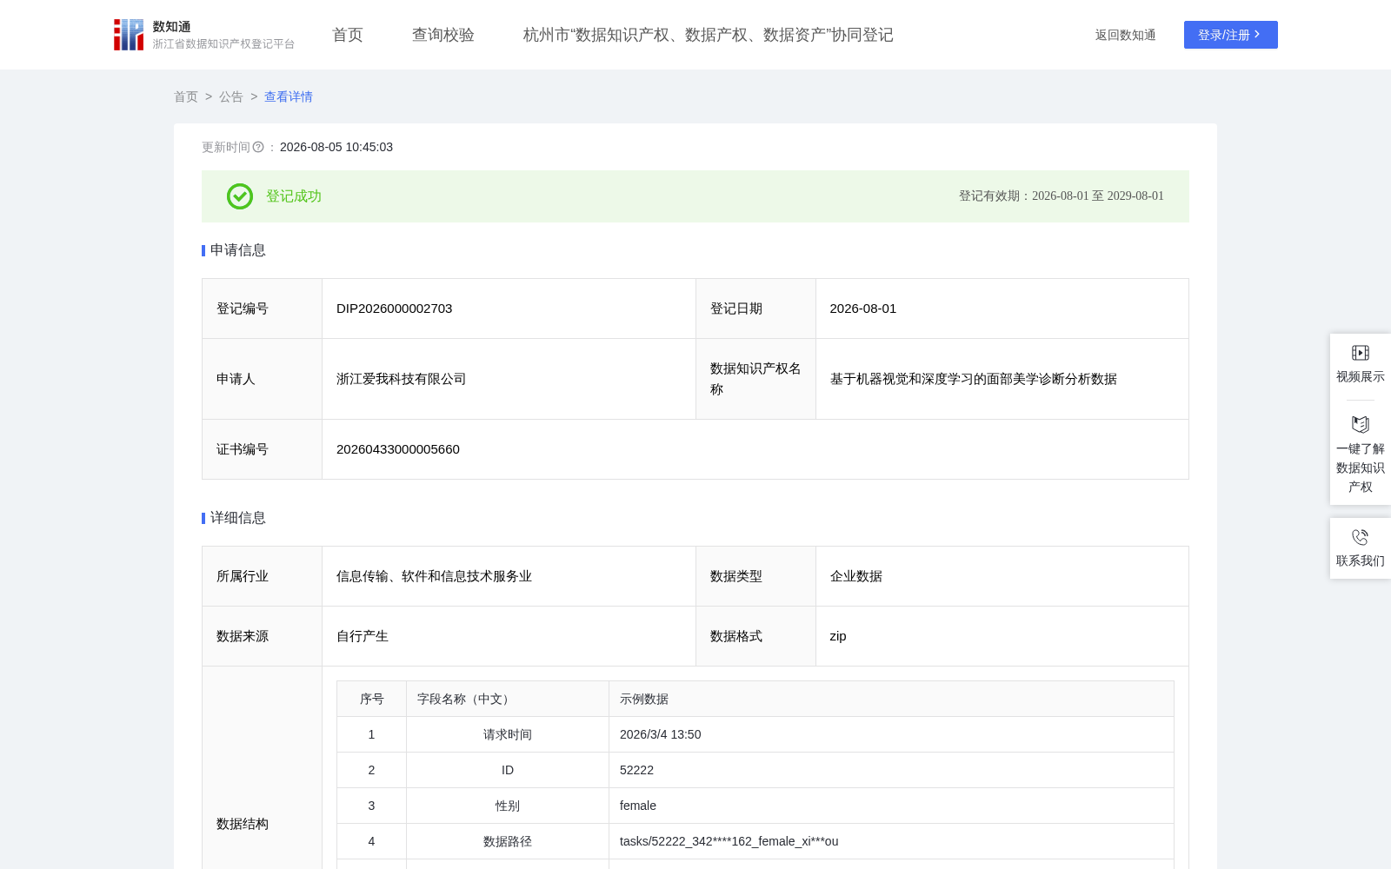The image size is (1391, 869).
Task: Click 登记成功 status text
Action: [294, 196]
